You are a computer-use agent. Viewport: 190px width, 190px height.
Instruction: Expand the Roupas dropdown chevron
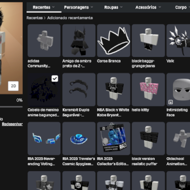click(121, 7)
